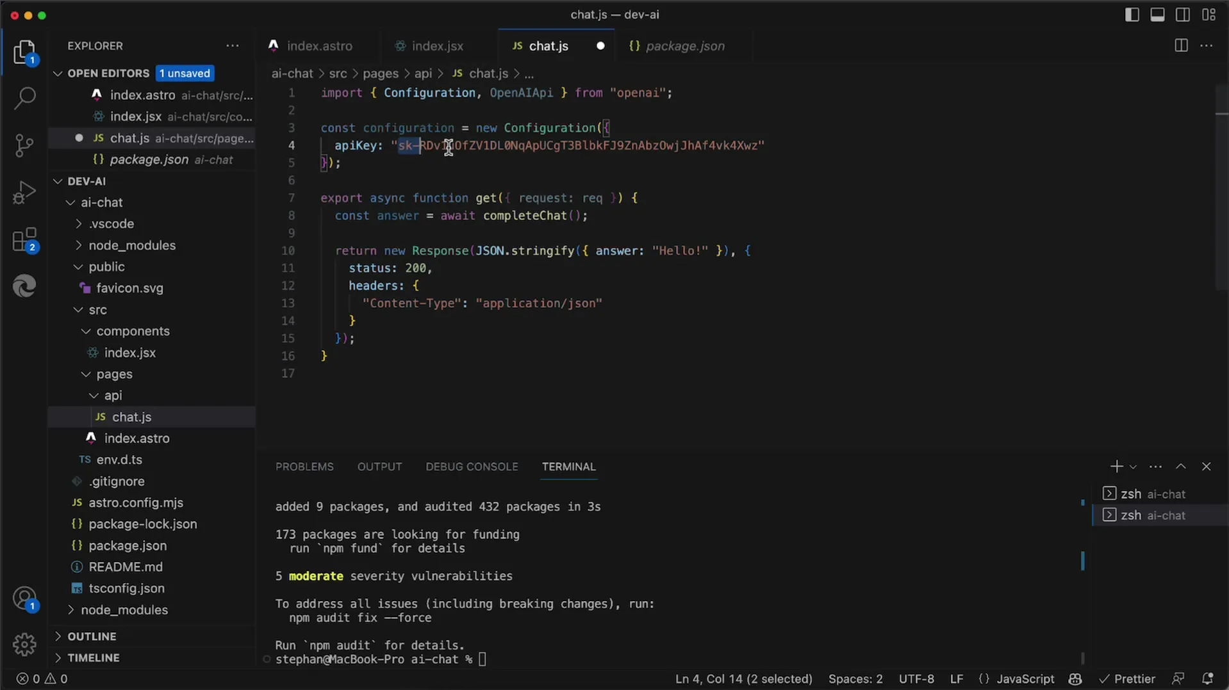
Task: Select package.json in Open Editors list
Action: click(151, 160)
